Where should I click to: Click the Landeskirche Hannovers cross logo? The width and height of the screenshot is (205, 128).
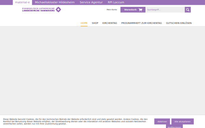point(58,10)
